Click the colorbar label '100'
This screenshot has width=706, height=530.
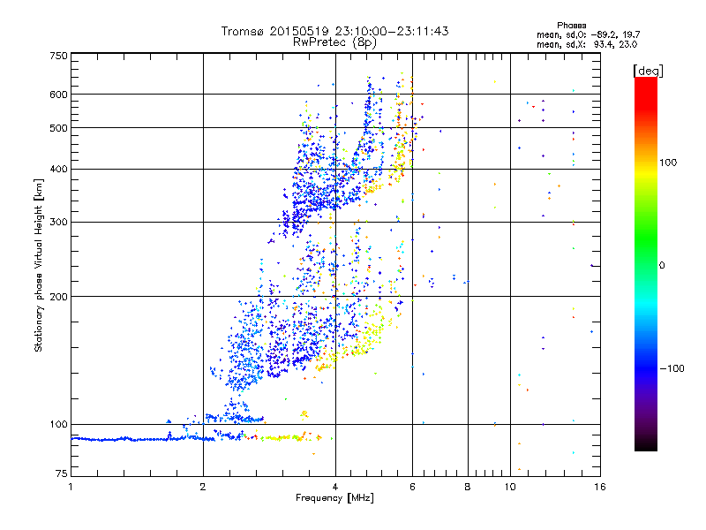(668, 163)
